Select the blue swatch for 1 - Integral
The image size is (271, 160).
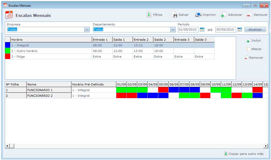pyautogui.click(x=8, y=45)
